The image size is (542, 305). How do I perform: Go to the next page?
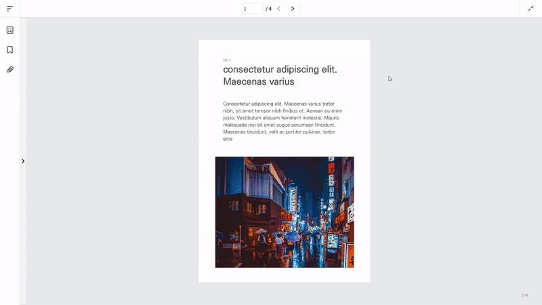[293, 9]
